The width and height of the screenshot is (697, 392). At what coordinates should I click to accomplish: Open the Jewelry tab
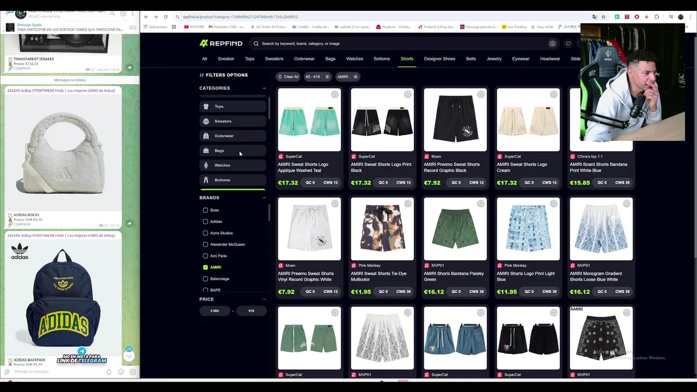[x=494, y=59]
